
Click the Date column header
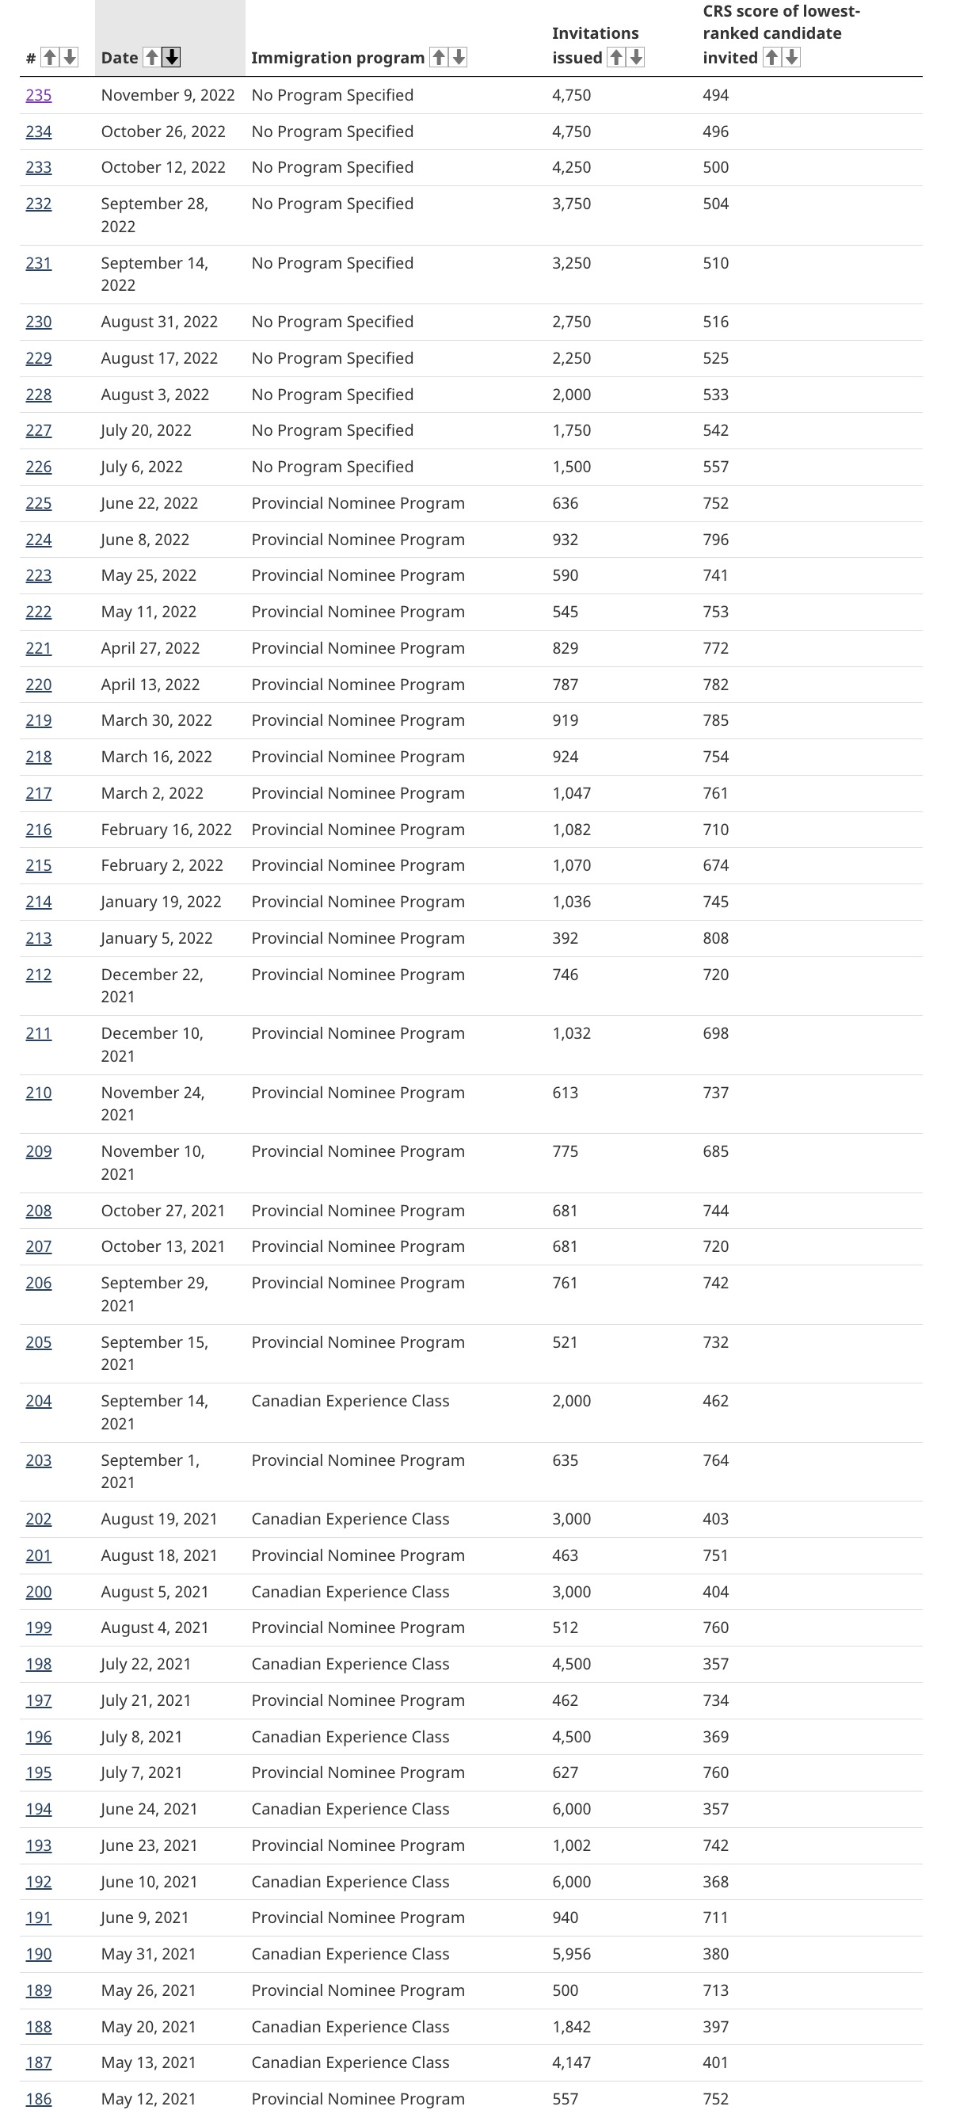120,57
